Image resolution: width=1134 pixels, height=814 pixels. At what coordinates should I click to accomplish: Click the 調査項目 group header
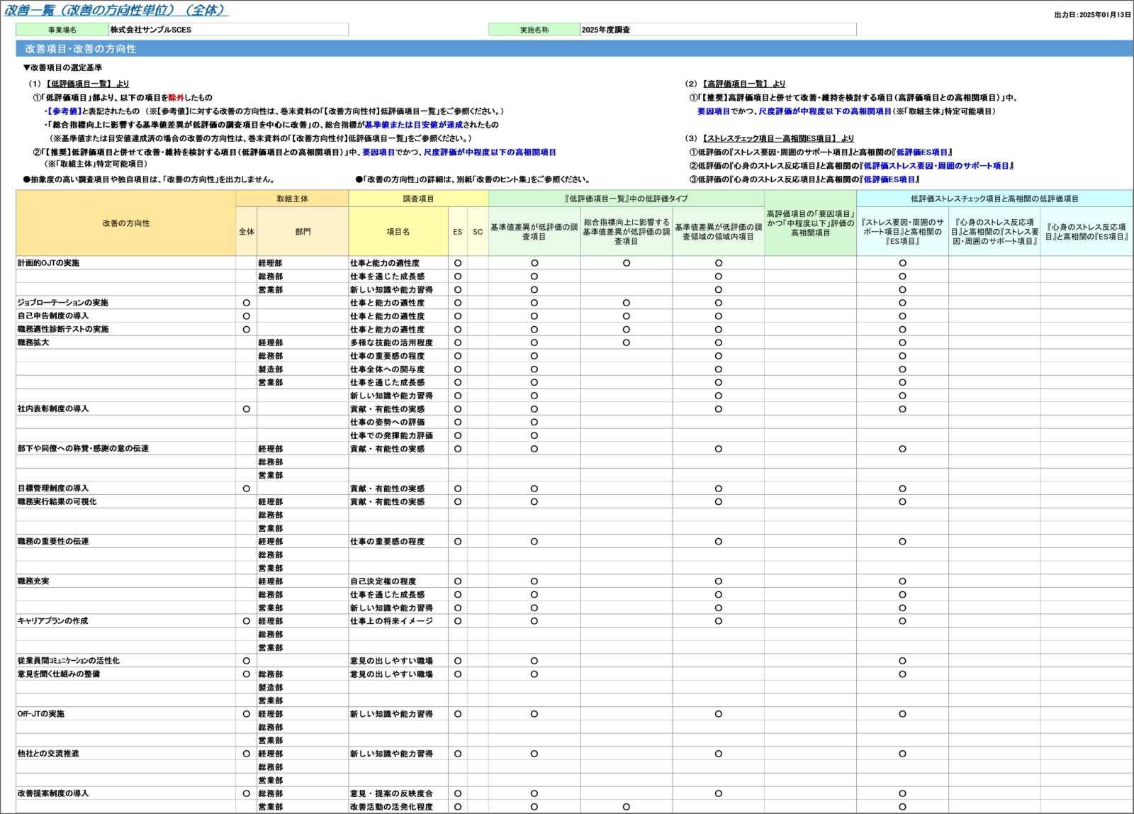418,199
